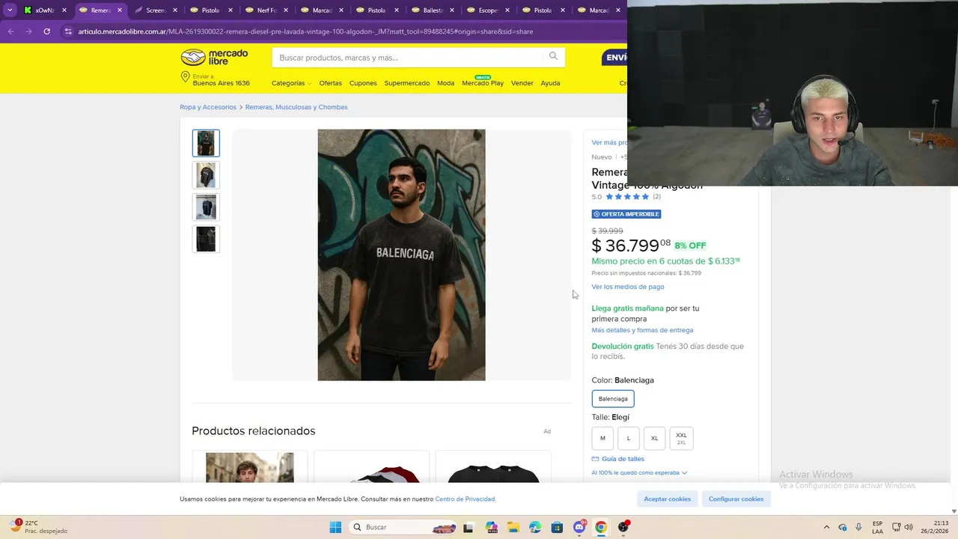Open Cupones in the navigation bar
Image resolution: width=958 pixels, height=539 pixels.
(363, 83)
